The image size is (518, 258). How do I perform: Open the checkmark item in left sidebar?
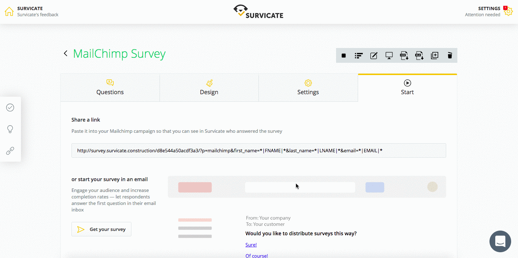tap(10, 108)
